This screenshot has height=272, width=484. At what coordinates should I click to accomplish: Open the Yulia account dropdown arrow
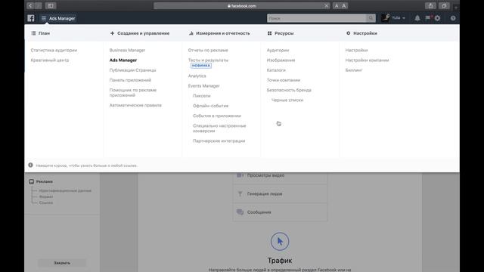[x=403, y=18]
